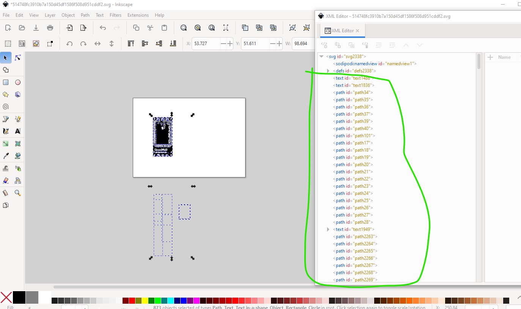The height and width of the screenshot is (309, 521).
Task: Select the Spiral tool
Action: (6, 107)
